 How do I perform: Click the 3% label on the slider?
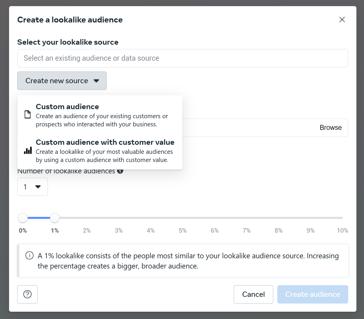pos(119,231)
